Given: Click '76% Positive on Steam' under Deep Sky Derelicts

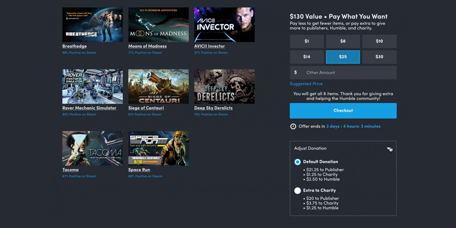Looking at the screenshot, I should pyautogui.click(x=211, y=114).
